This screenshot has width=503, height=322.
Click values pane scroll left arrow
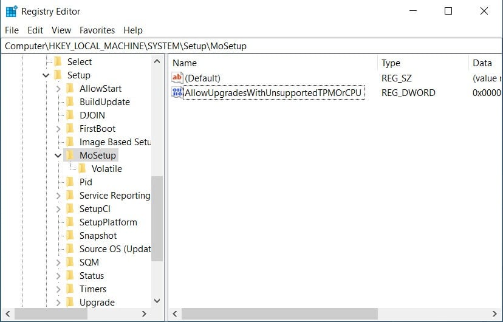click(x=175, y=313)
